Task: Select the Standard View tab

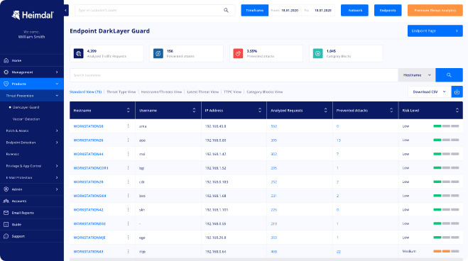Action: 86,91
